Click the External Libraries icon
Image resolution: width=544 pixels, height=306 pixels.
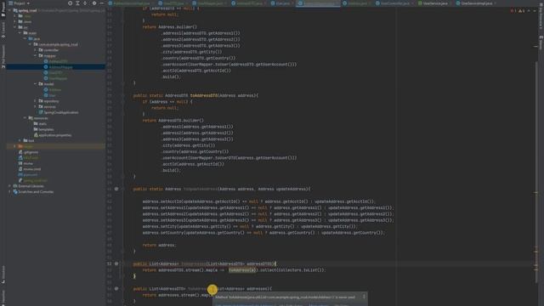(15, 186)
